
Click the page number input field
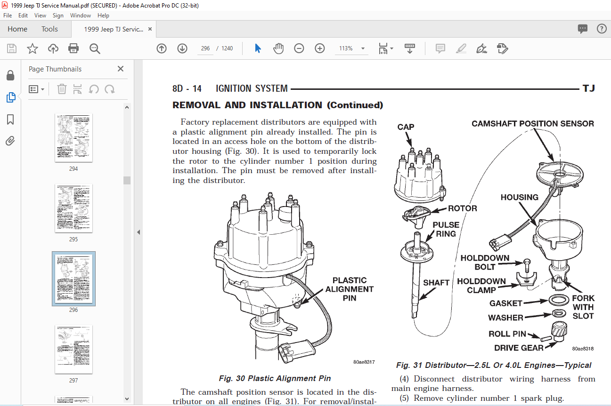(x=205, y=48)
